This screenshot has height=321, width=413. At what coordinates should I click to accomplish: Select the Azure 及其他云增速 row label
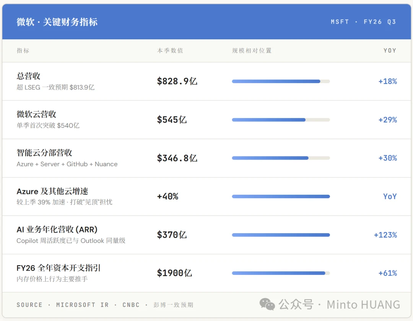click(x=52, y=191)
